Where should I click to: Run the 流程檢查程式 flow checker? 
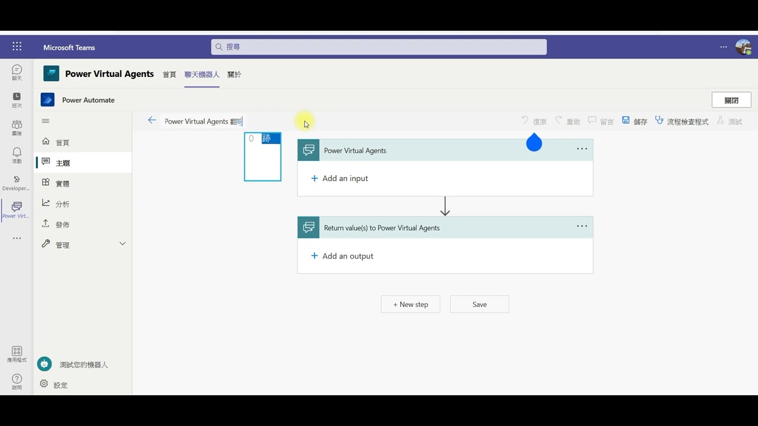pos(682,121)
